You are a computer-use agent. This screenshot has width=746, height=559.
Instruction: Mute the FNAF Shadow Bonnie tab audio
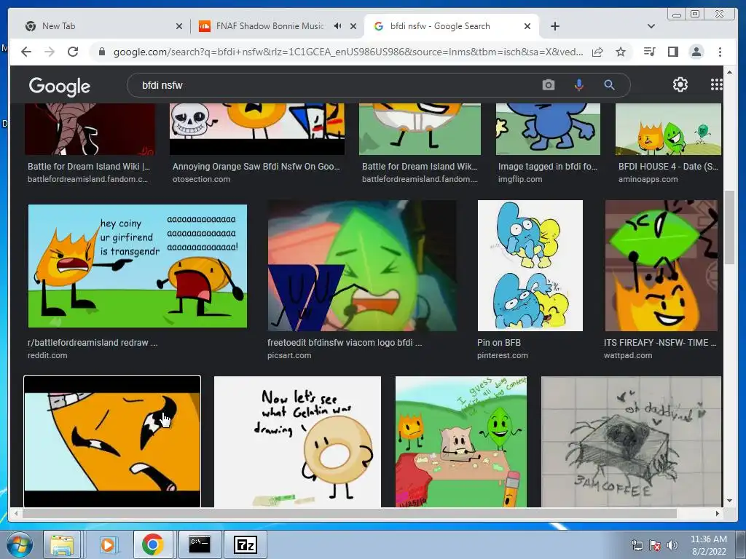337,26
